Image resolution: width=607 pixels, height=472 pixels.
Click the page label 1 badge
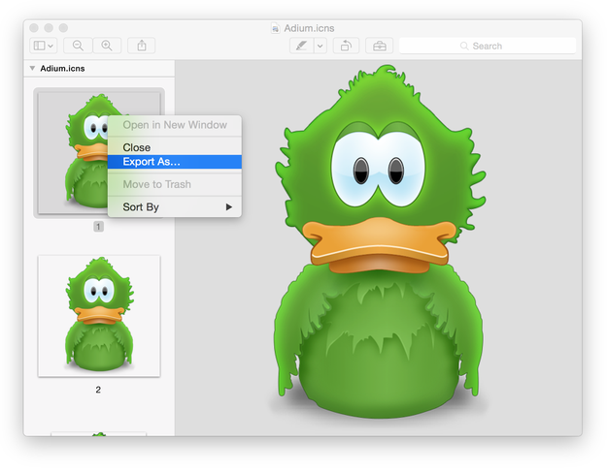[98, 227]
